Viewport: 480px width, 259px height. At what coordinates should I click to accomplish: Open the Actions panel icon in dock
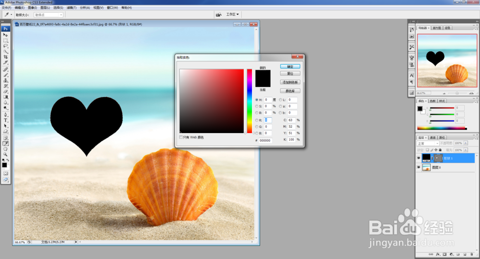411,37
